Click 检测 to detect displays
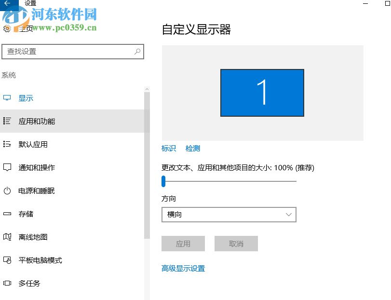 (x=192, y=149)
